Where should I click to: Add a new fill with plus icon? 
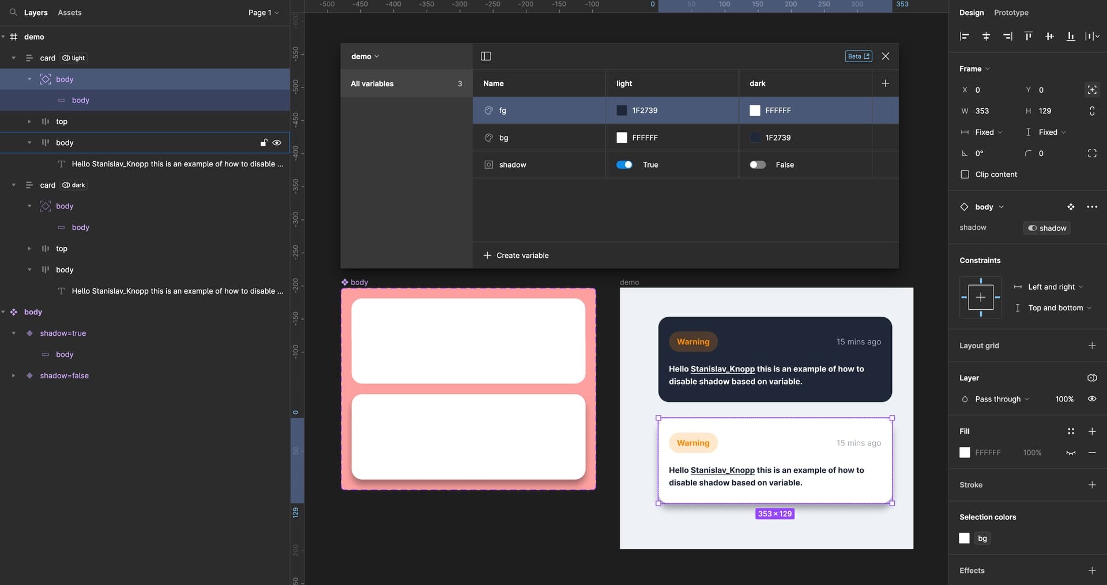(1092, 431)
